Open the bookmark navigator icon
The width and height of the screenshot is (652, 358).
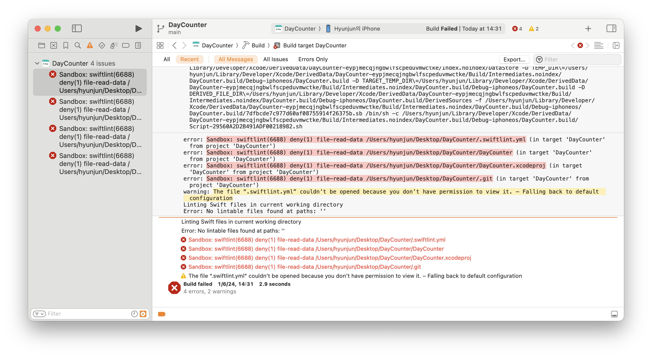66,46
